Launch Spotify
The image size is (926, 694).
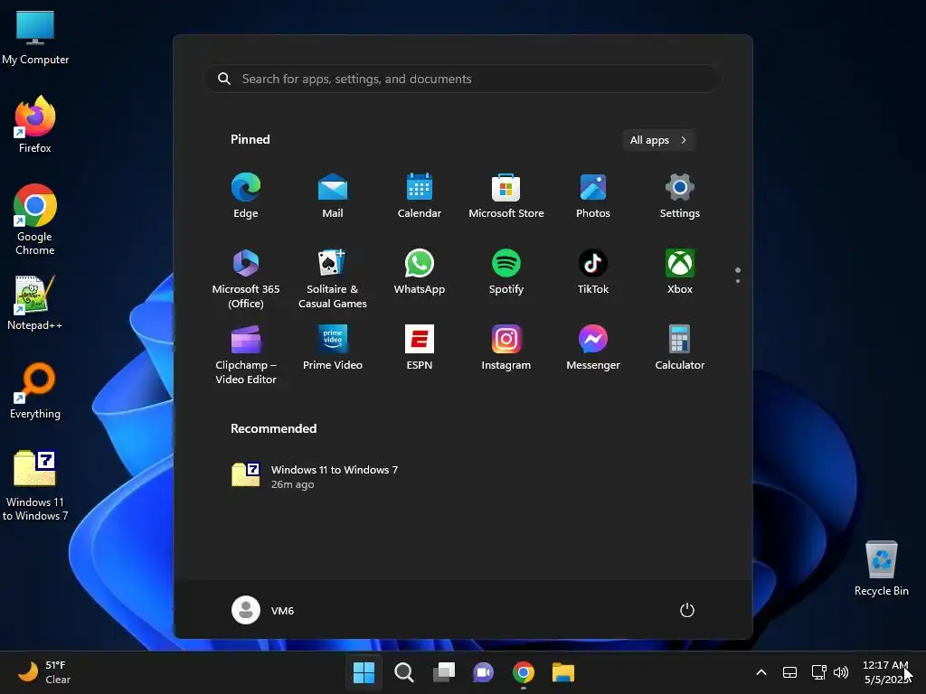point(506,272)
